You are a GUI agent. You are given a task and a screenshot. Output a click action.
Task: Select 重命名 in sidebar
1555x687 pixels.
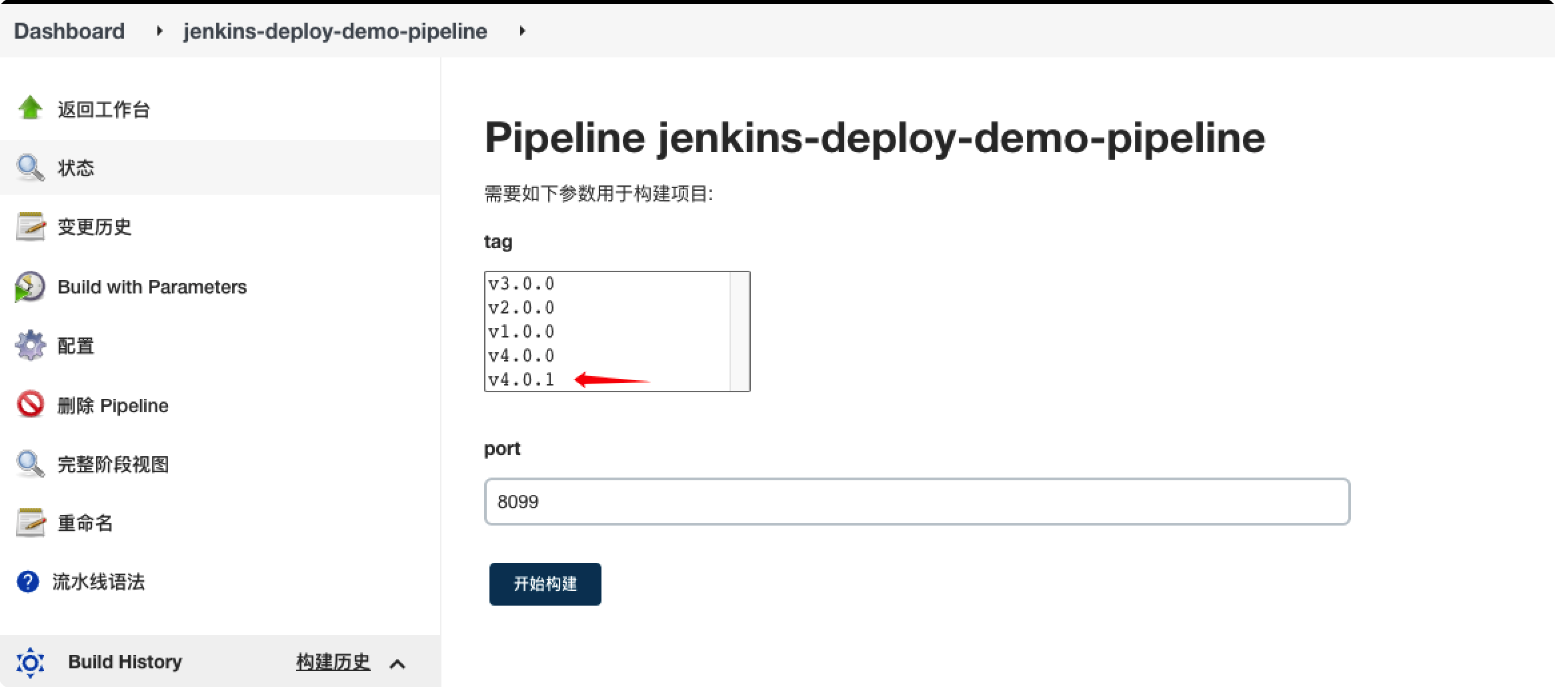(85, 523)
